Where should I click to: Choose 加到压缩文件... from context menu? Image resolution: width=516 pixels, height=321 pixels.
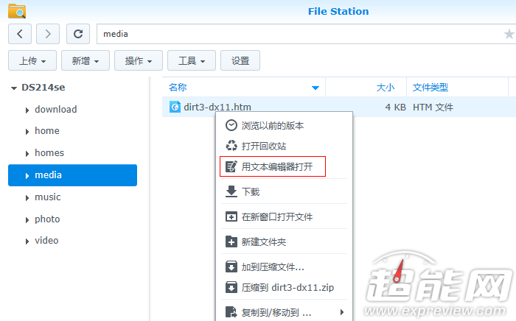(x=285, y=267)
